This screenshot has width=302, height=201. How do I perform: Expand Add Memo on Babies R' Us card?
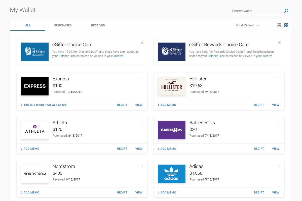coord(167,149)
